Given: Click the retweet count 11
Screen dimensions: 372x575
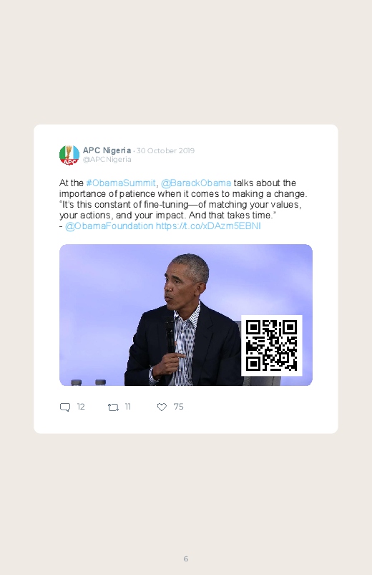Looking at the screenshot, I should [x=127, y=407].
